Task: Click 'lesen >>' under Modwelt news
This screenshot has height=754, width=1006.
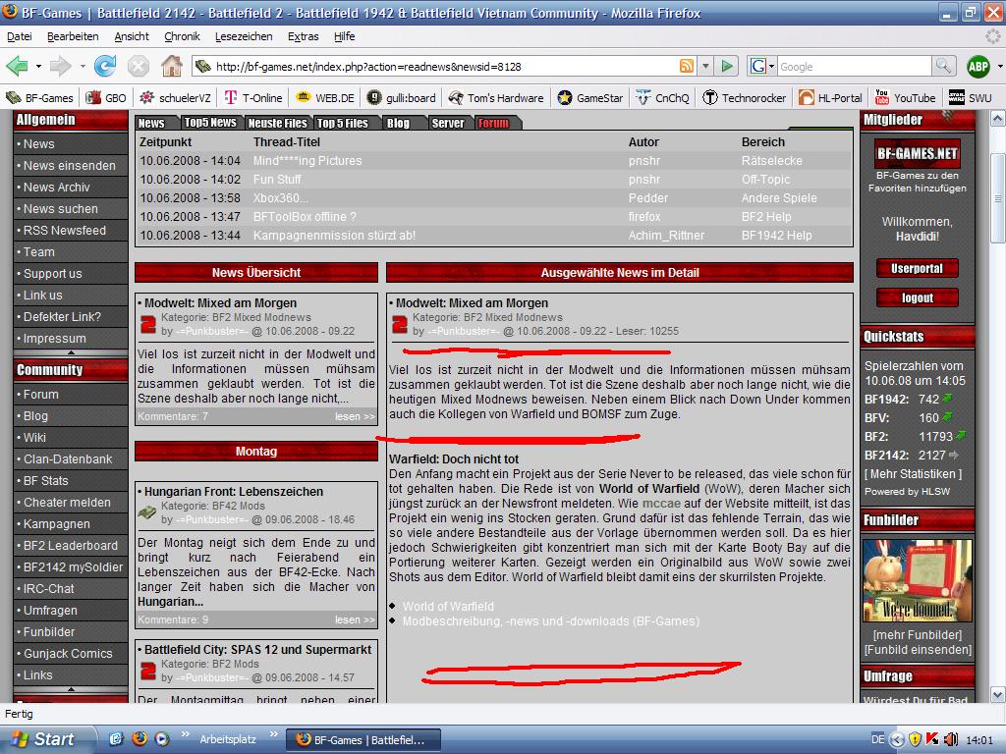Action: pyautogui.click(x=355, y=416)
